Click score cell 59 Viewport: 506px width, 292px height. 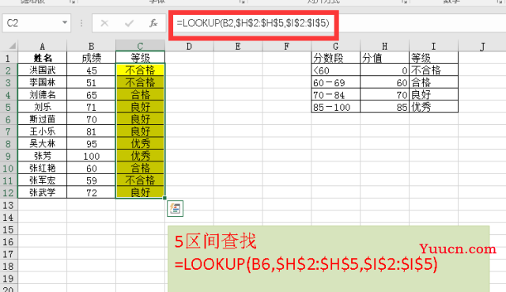[92, 180]
